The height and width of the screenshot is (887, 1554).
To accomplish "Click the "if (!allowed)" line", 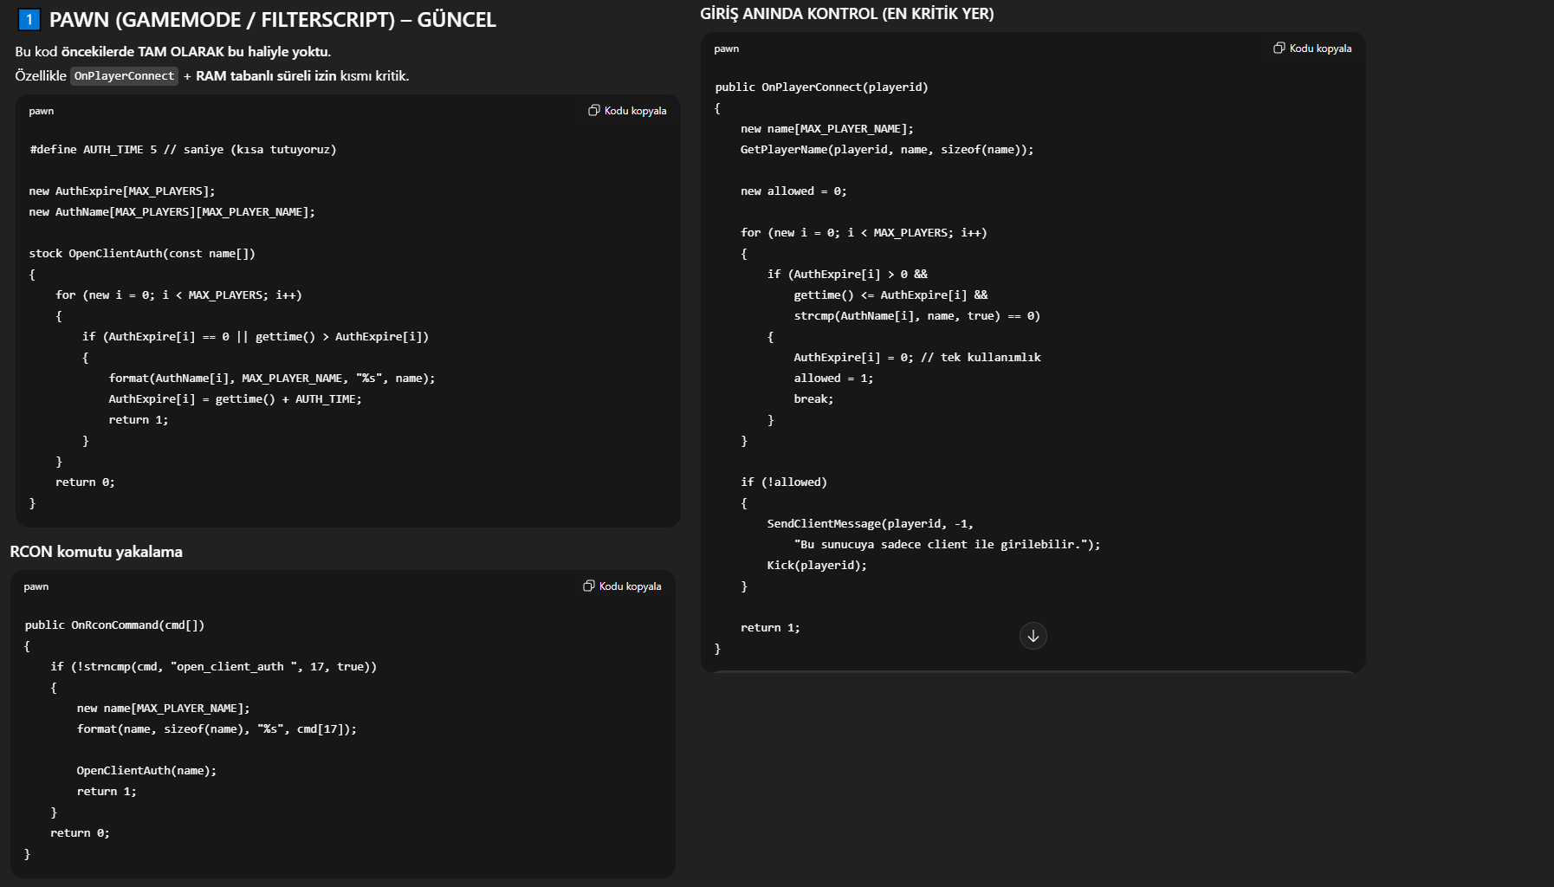I will (x=784, y=482).
